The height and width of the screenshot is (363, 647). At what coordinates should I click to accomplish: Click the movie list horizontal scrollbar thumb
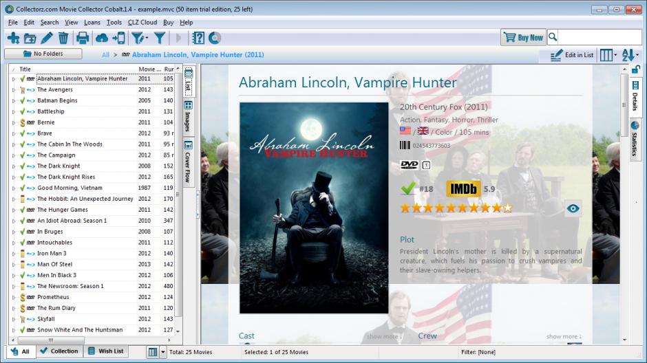pos(51,340)
